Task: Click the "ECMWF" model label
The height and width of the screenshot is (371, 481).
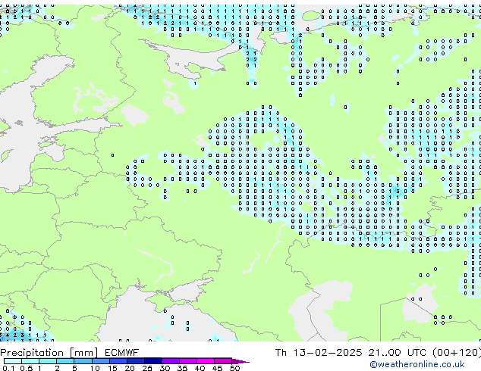Action: [x=122, y=353]
